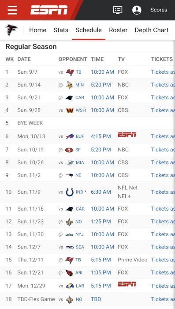Image resolution: width=175 pixels, height=309 pixels.
Task: Click the 5:15 PM time for week 15
Action: [x=101, y=260]
